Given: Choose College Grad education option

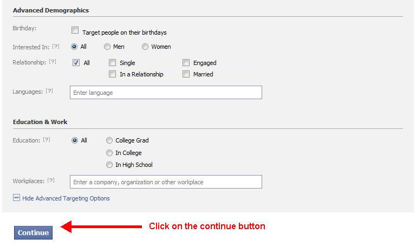Looking at the screenshot, I should pos(109,140).
